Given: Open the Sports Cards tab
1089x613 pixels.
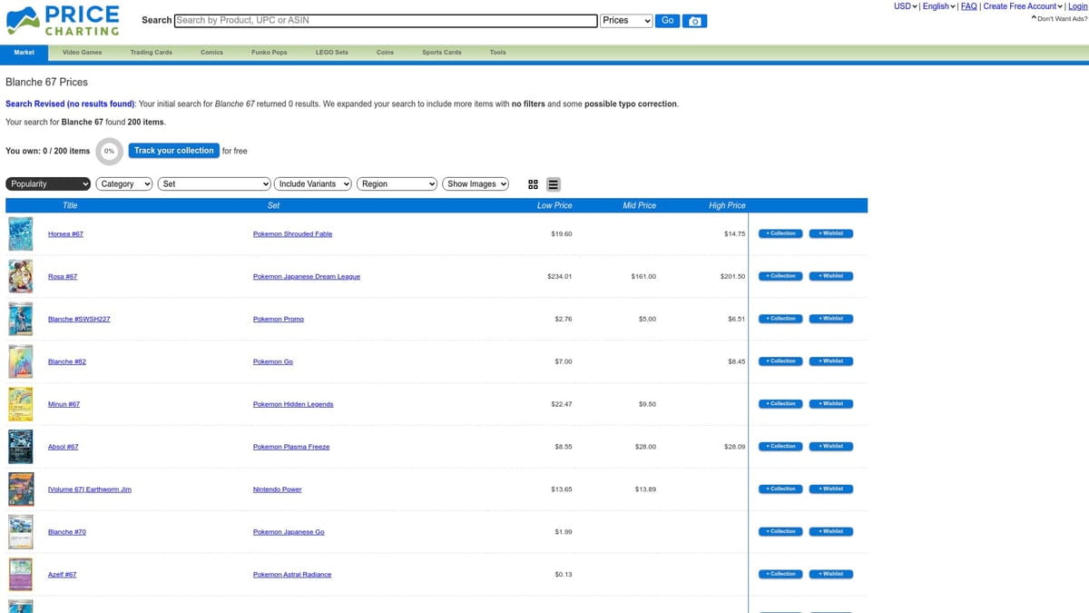Looking at the screenshot, I should pyautogui.click(x=442, y=53).
